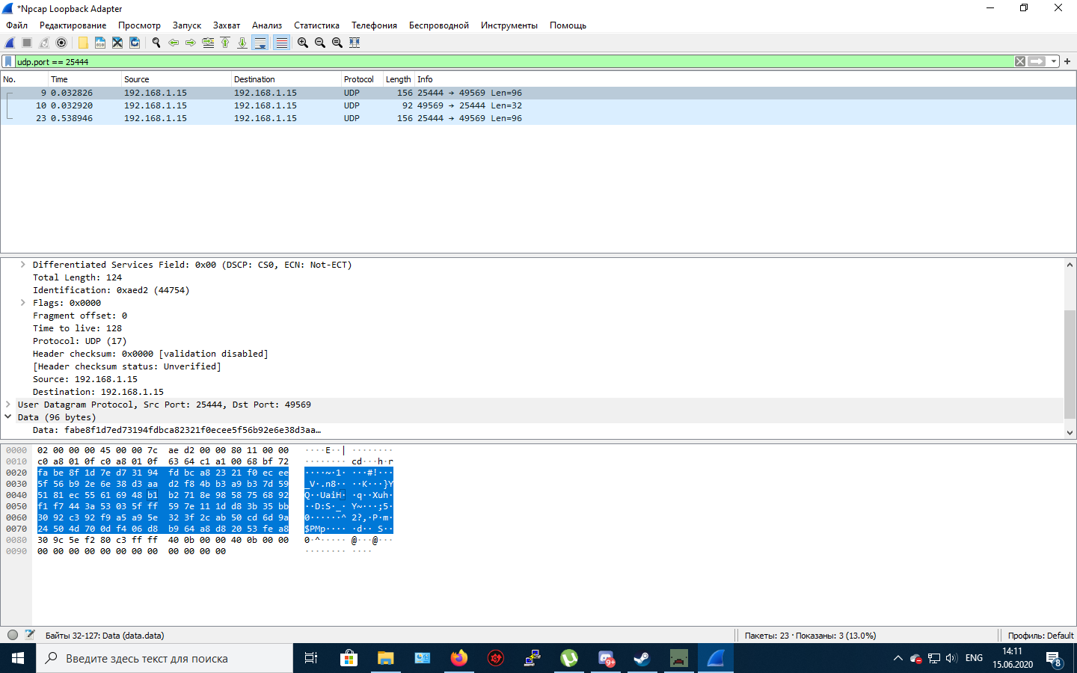Zoom in on packet text

click(x=303, y=43)
